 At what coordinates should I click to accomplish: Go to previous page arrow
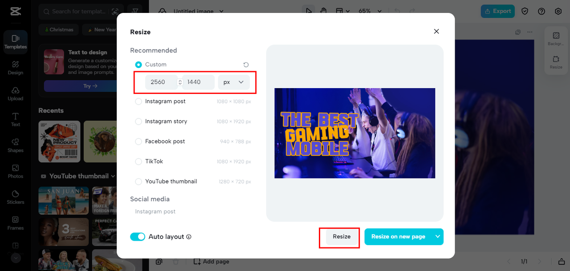(x=510, y=262)
